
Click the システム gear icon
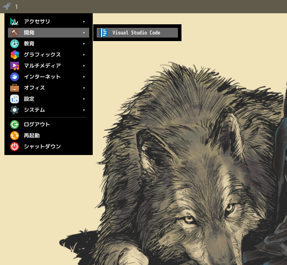15,110
